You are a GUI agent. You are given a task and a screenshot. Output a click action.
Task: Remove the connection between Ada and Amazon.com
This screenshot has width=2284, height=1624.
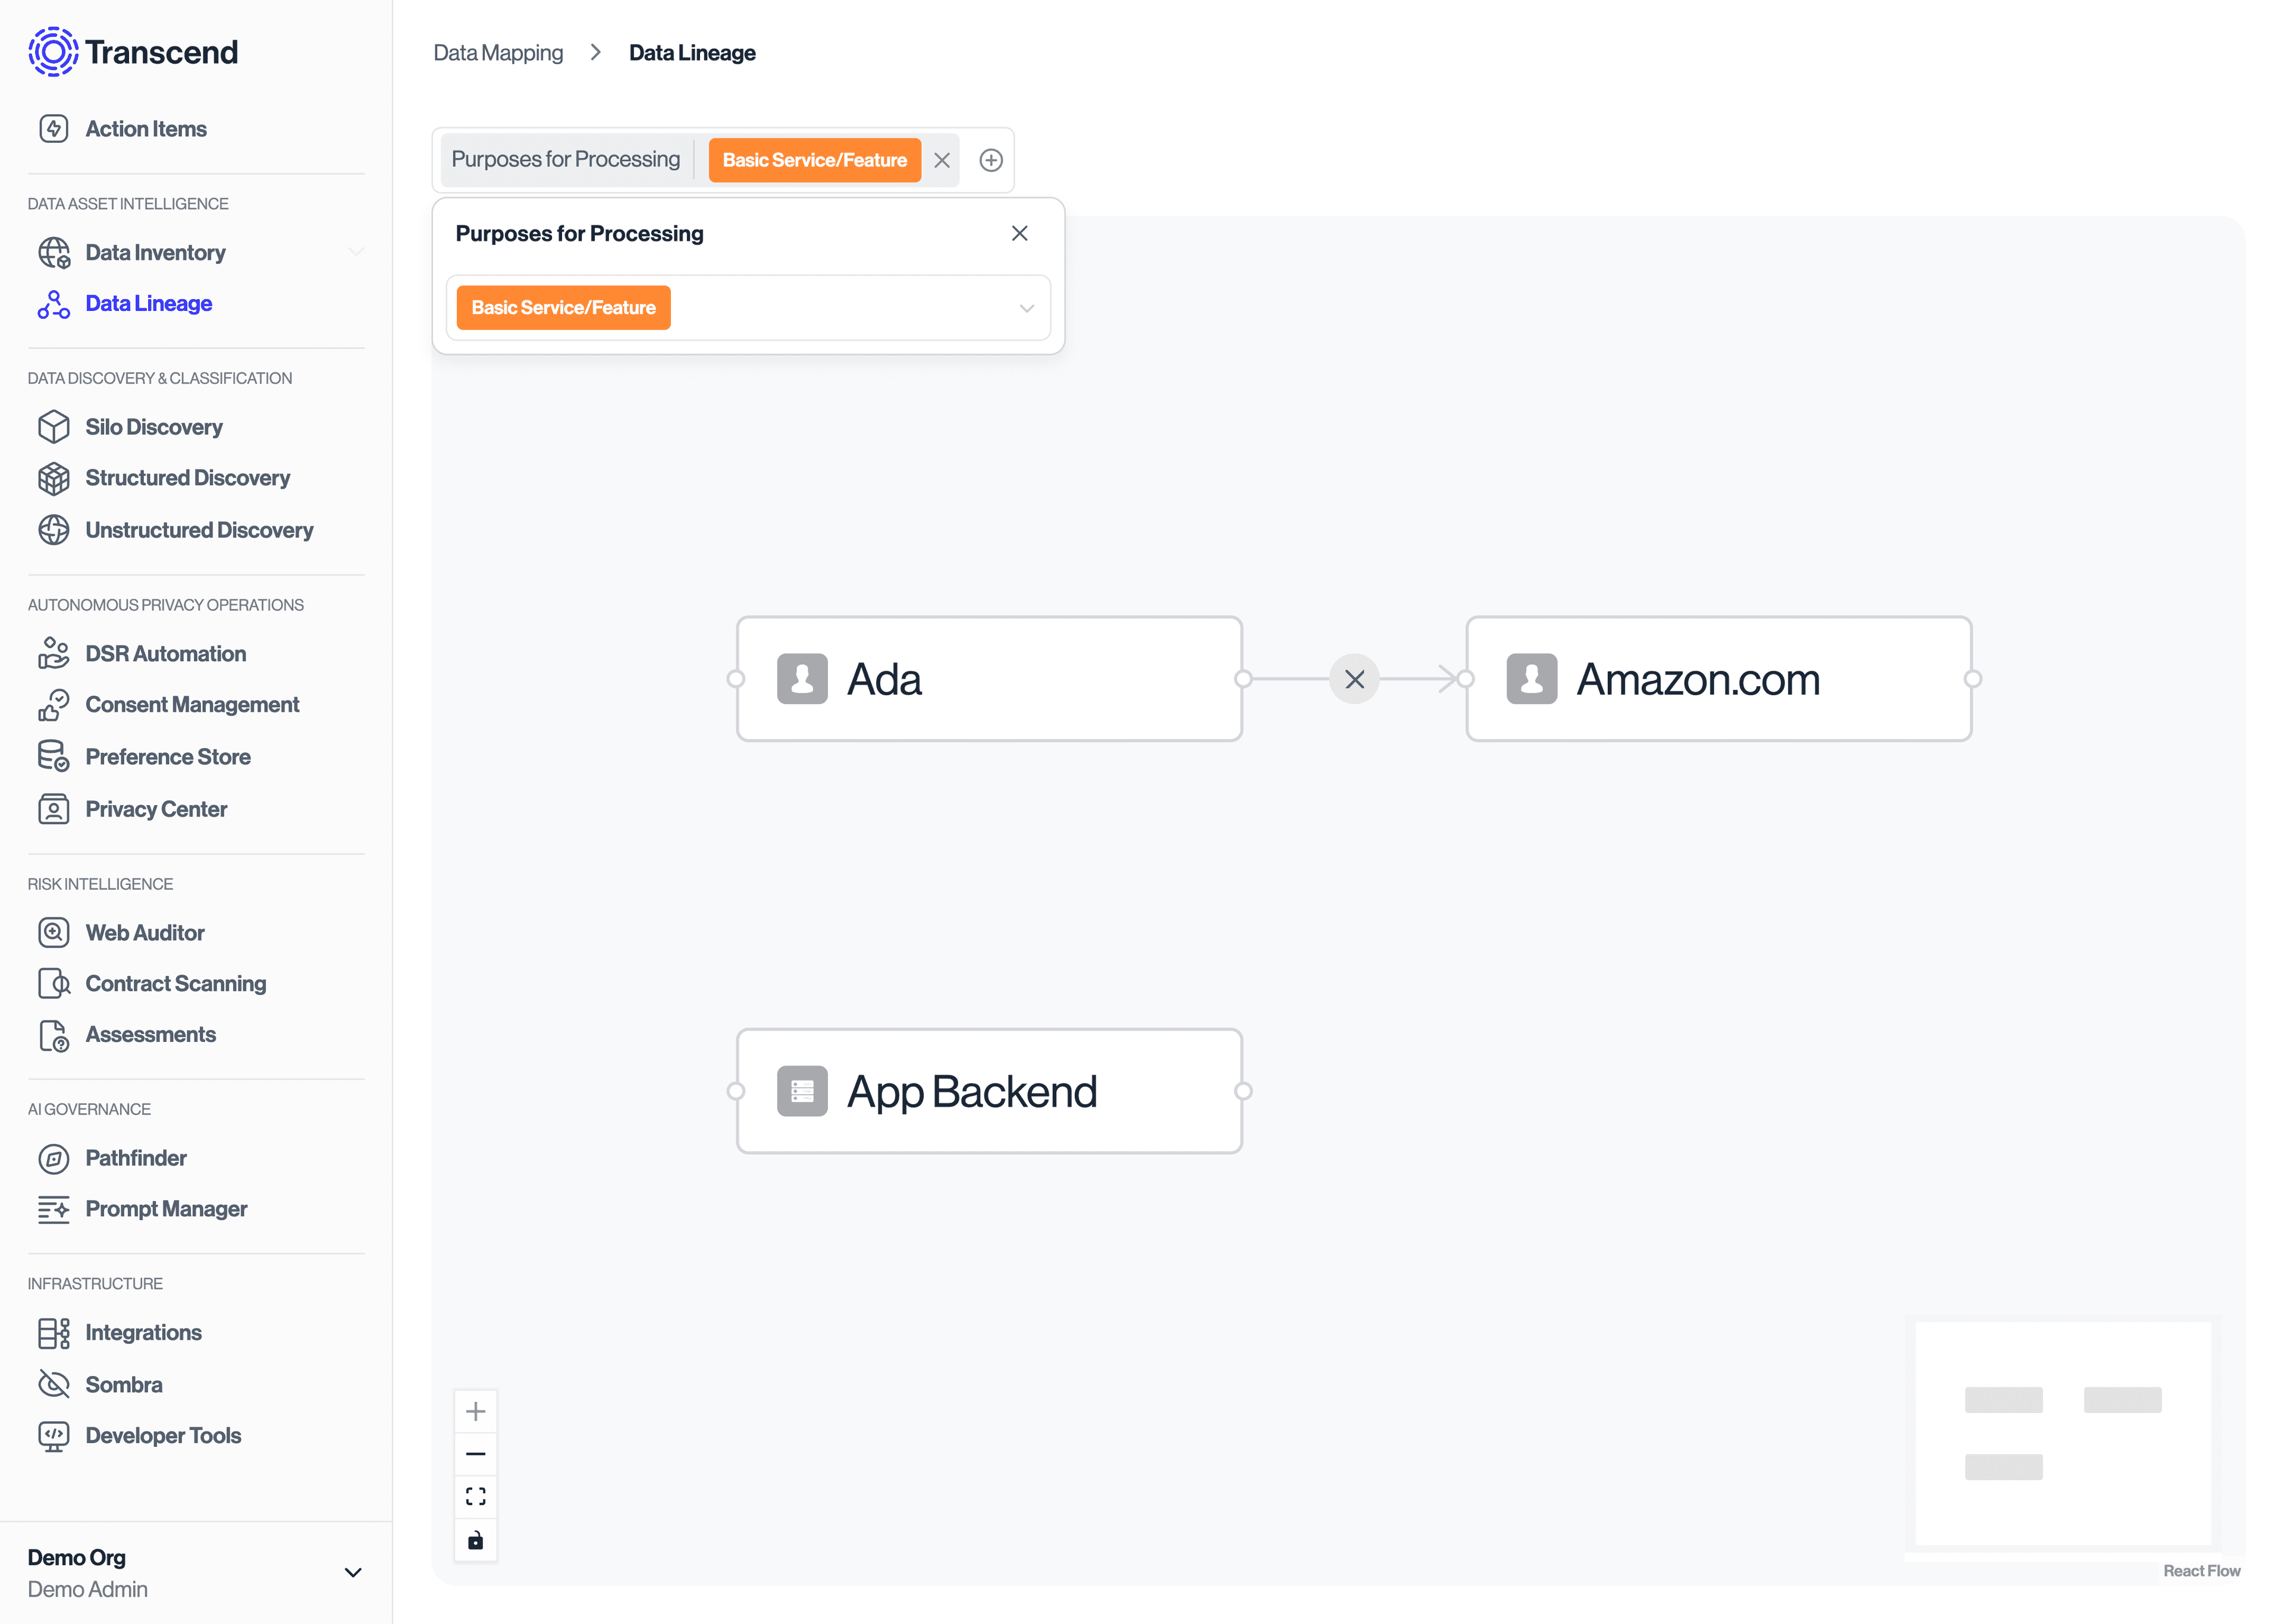1354,679
